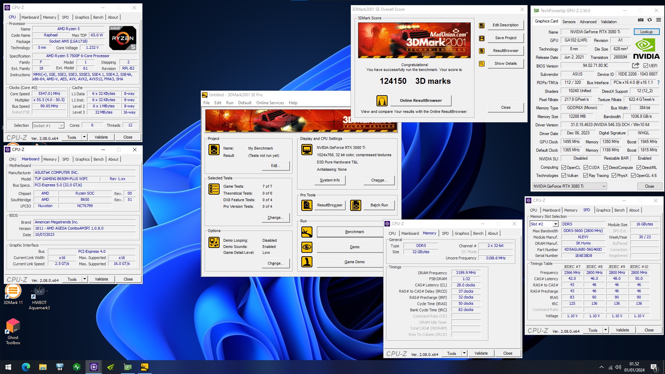Click the Batch Run icon in Pro Tools
Viewport: 665px width, 374px height.
[356, 205]
